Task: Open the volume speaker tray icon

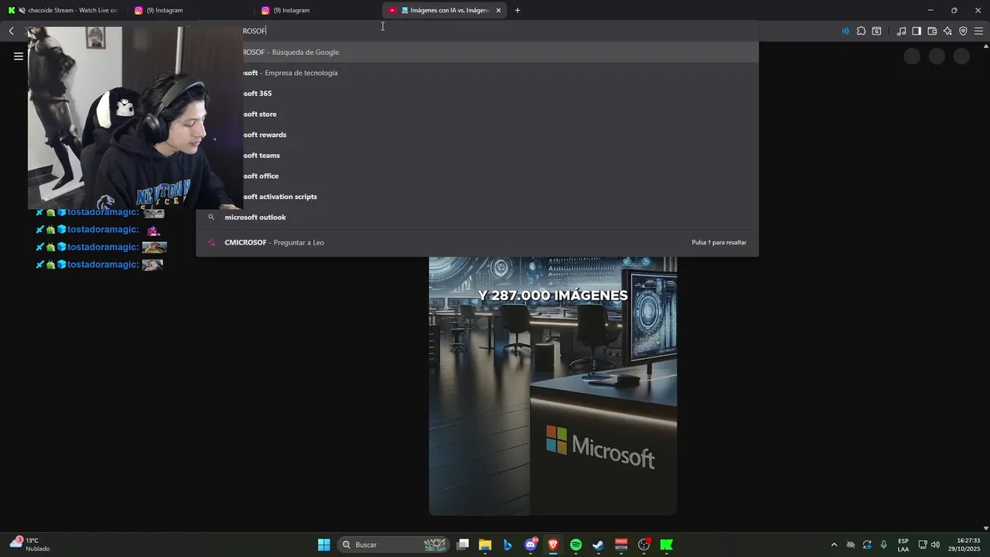Action: [935, 545]
